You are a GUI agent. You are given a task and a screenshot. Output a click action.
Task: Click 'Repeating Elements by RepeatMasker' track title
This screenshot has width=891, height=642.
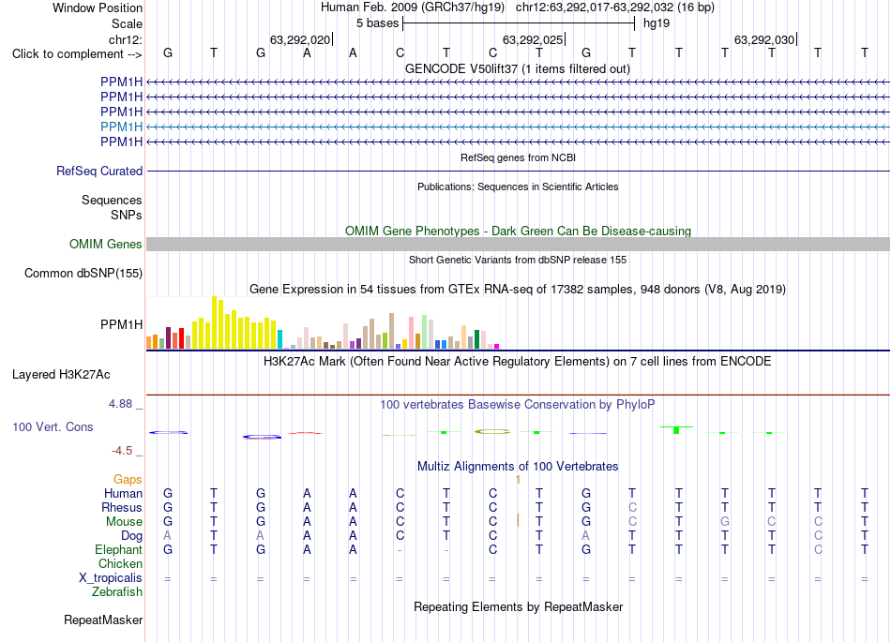pos(518,607)
